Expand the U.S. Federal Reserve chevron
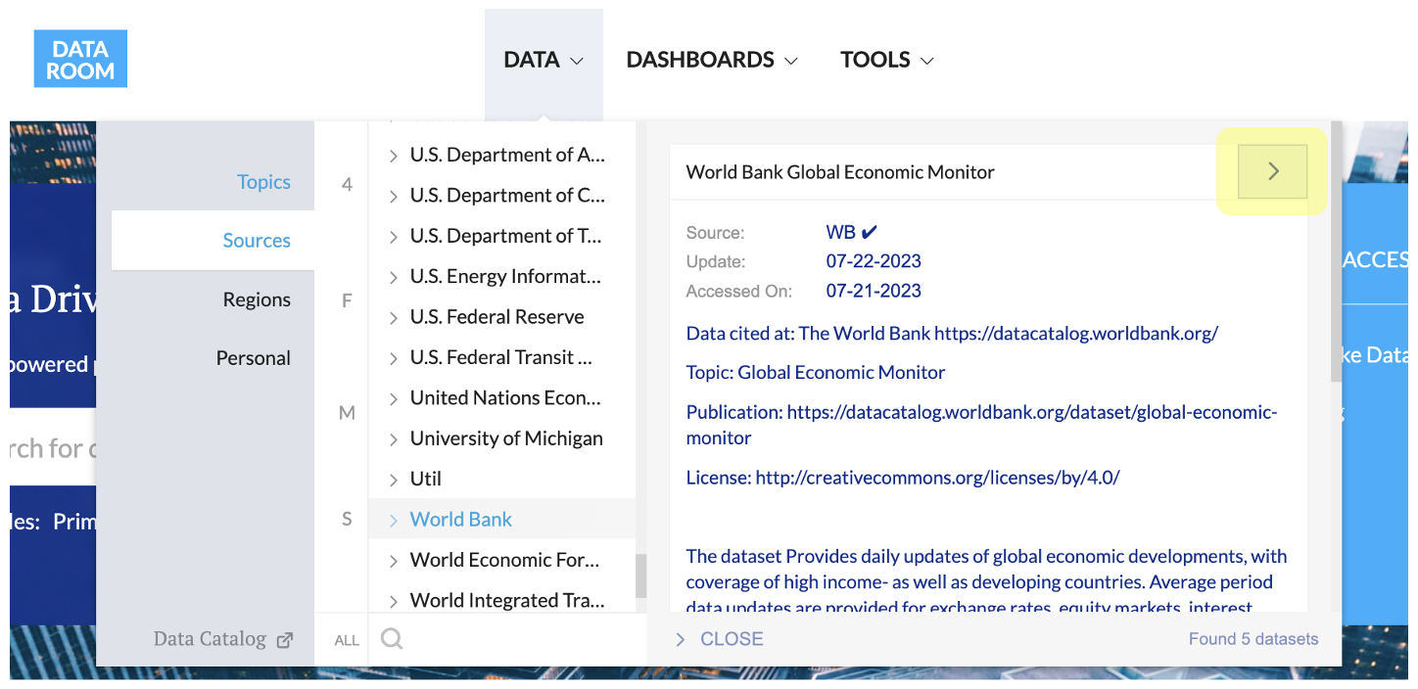Image resolution: width=1418 pixels, height=689 pixels. [x=393, y=317]
